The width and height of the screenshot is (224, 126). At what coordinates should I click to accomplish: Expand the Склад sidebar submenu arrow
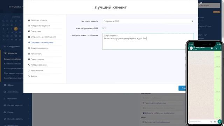point(29,112)
